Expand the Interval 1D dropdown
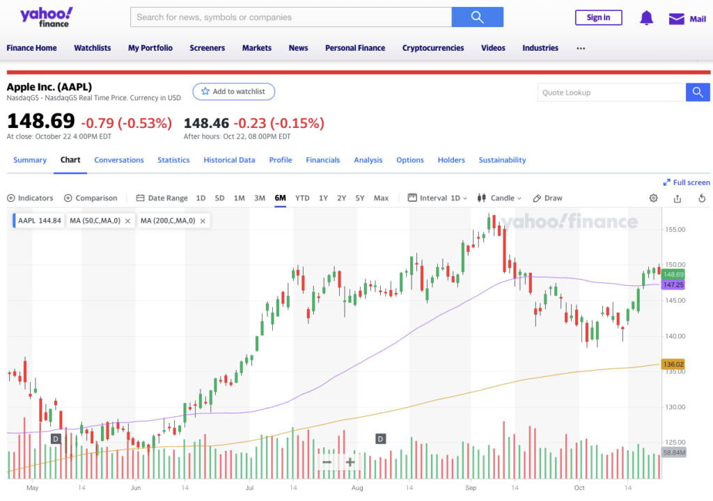Viewport: 713px width, 501px height. tap(437, 198)
